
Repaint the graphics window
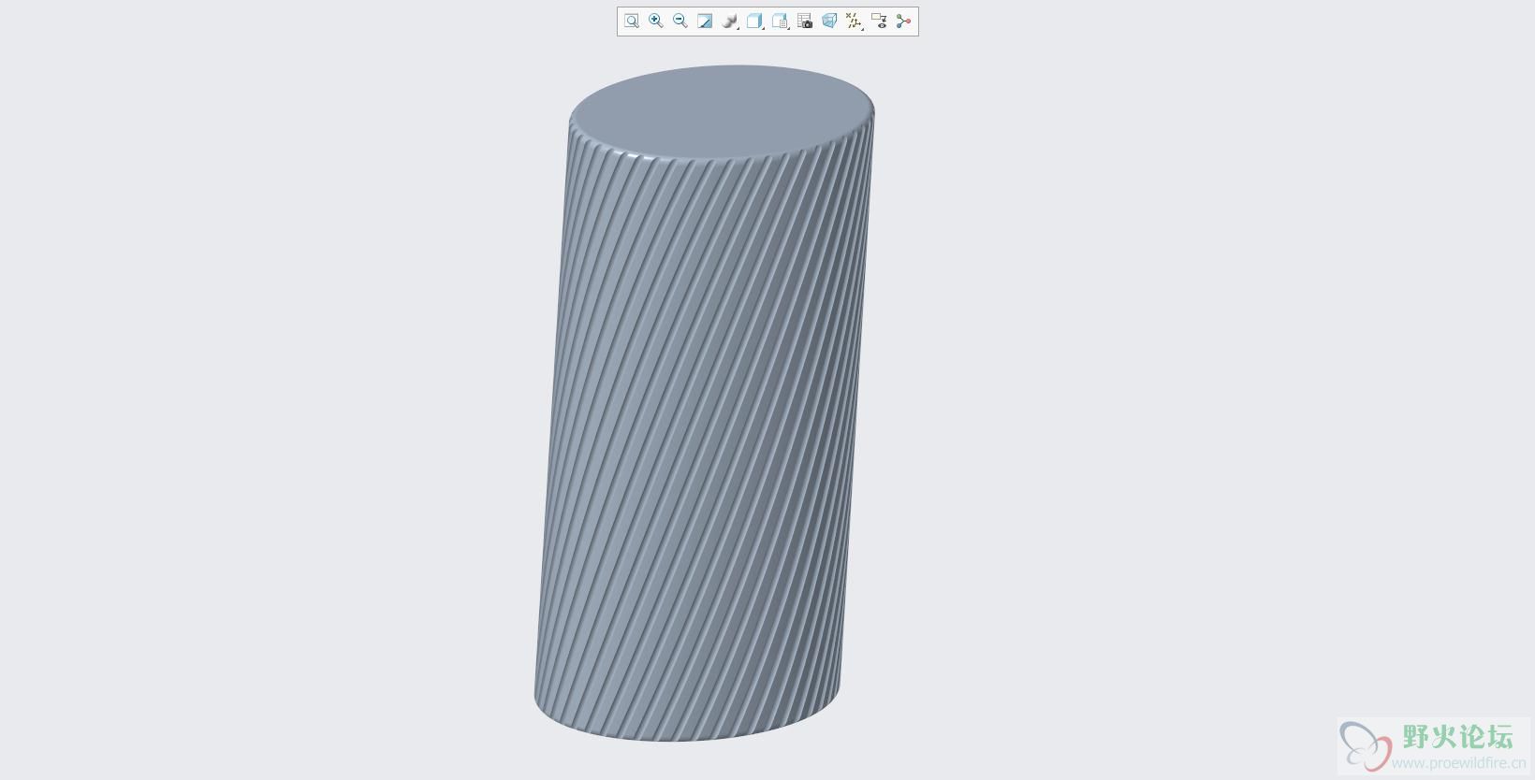[x=705, y=21]
